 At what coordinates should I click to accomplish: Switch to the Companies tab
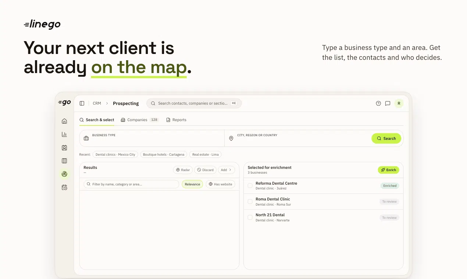pos(140,120)
